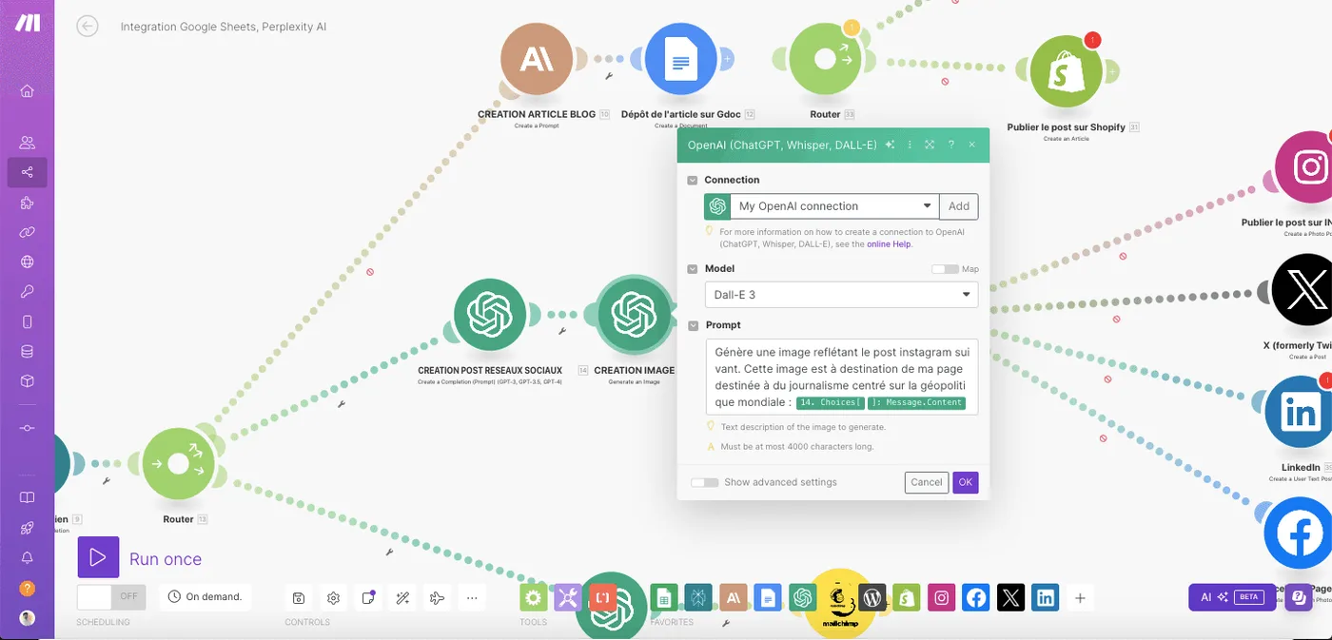Open the Team icon in sidebar
Screen dimensions: 1332x640
pyautogui.click(x=27, y=143)
